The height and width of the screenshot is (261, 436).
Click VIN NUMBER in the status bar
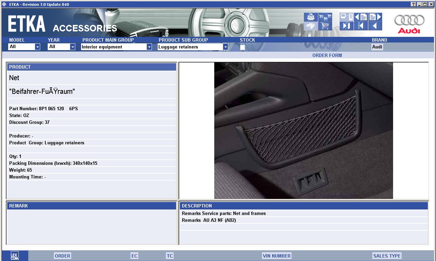pyautogui.click(x=277, y=256)
